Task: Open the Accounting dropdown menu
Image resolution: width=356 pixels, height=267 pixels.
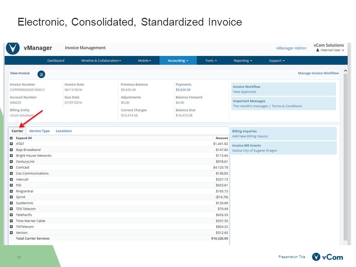Action: [x=178, y=60]
